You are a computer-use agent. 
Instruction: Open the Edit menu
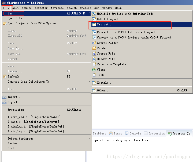16,8
